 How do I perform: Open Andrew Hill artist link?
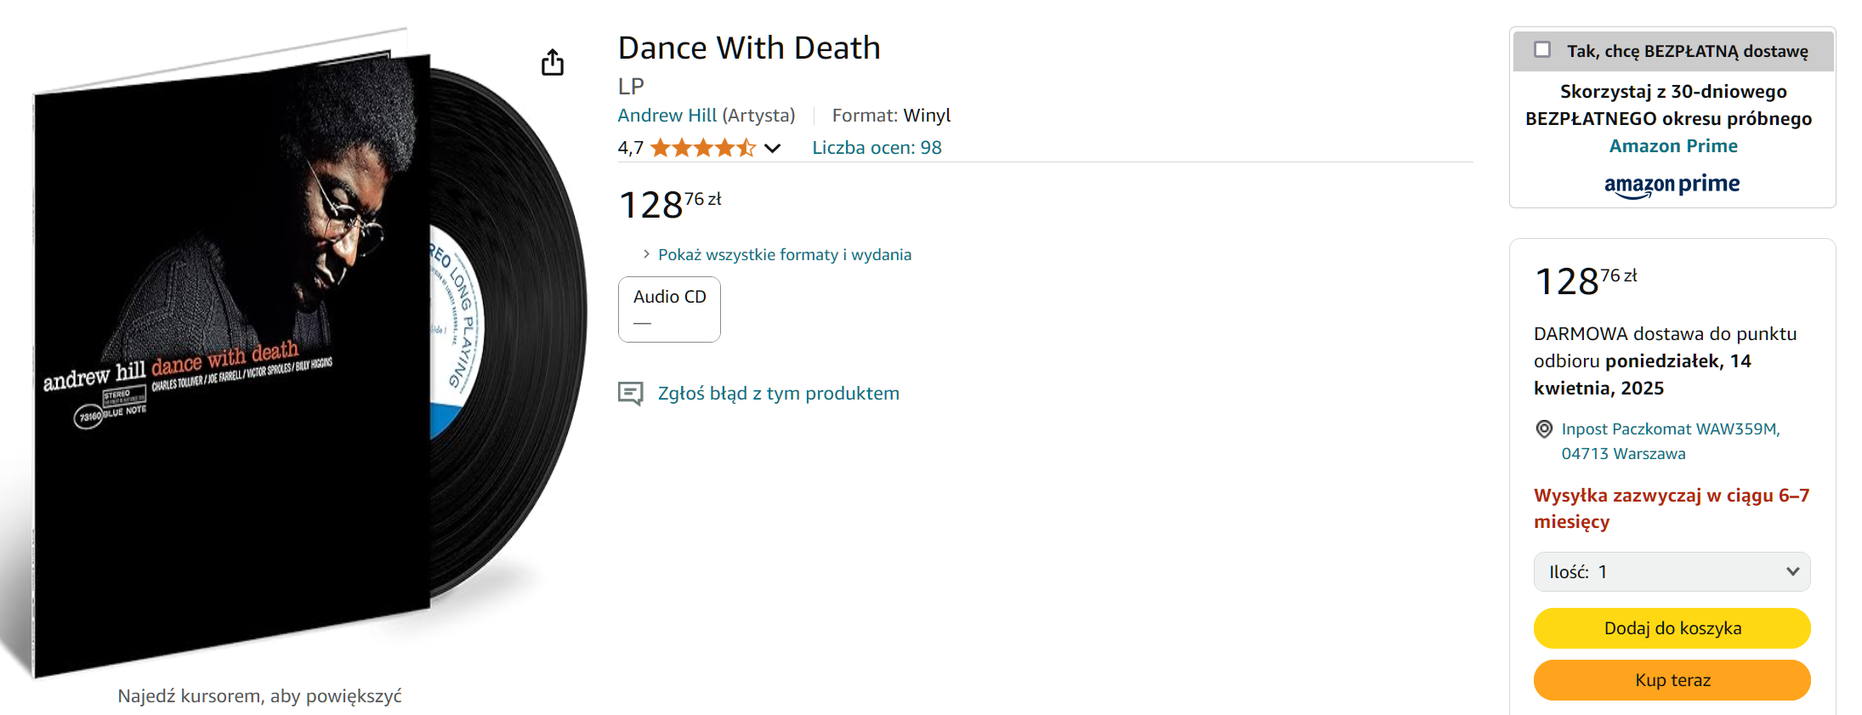(x=667, y=116)
